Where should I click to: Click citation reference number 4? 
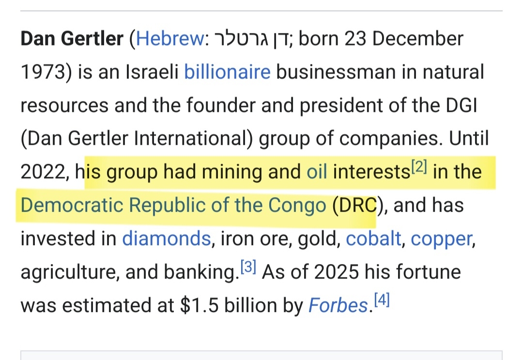point(382,301)
